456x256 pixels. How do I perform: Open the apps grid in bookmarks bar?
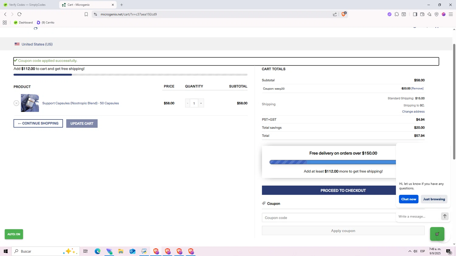(5, 23)
